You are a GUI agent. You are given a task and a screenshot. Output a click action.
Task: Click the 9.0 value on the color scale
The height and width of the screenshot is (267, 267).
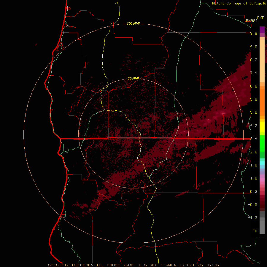(254, 47)
